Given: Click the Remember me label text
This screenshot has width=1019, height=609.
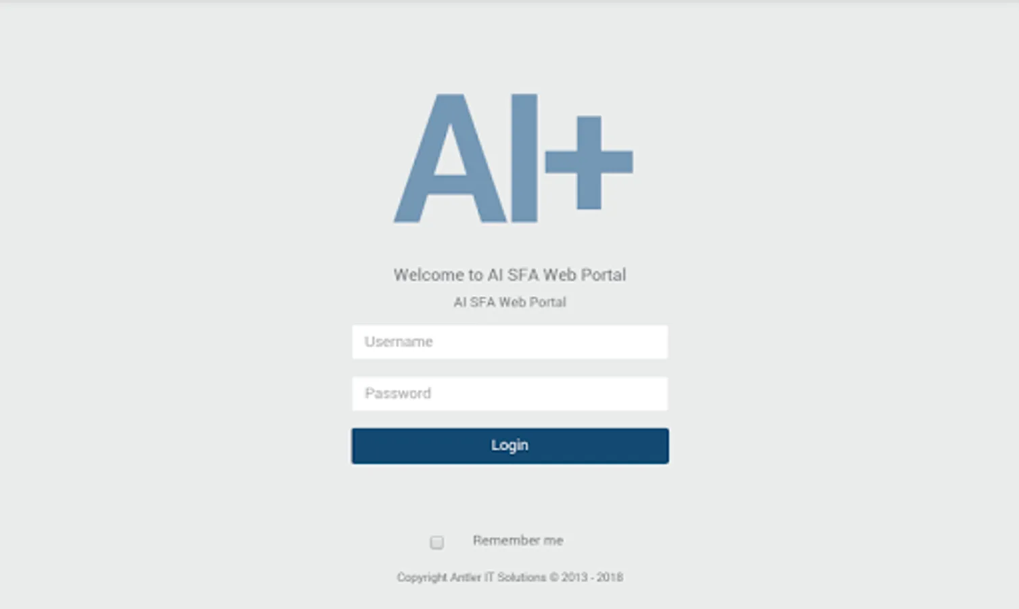Looking at the screenshot, I should (x=518, y=541).
